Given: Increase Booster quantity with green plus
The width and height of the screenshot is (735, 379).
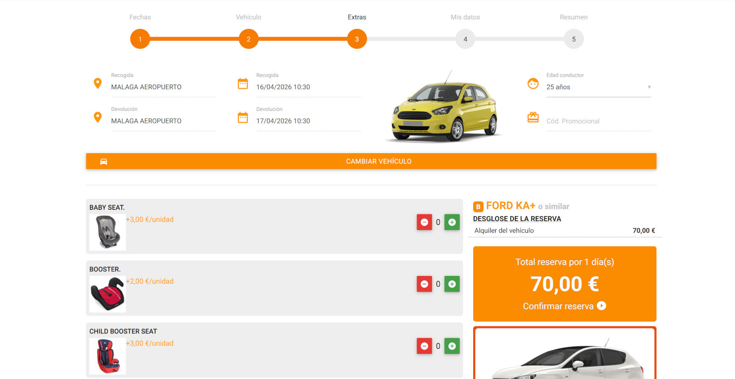Looking at the screenshot, I should pyautogui.click(x=452, y=284).
